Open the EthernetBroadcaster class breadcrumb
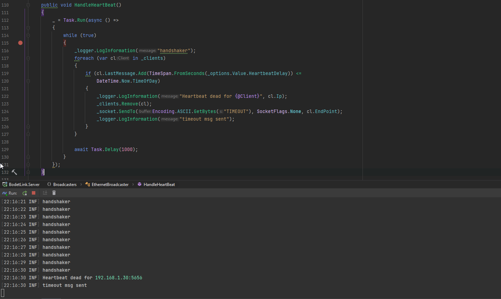Image resolution: width=501 pixels, height=299 pixels. click(110, 185)
